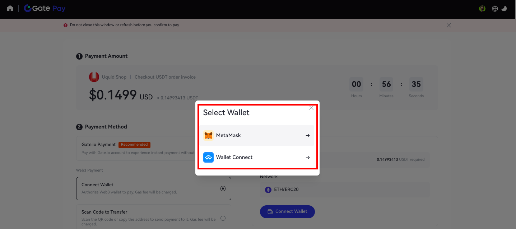This screenshot has height=229, width=516.
Task: Click the Gate Pay logo
Action: pos(45,8)
